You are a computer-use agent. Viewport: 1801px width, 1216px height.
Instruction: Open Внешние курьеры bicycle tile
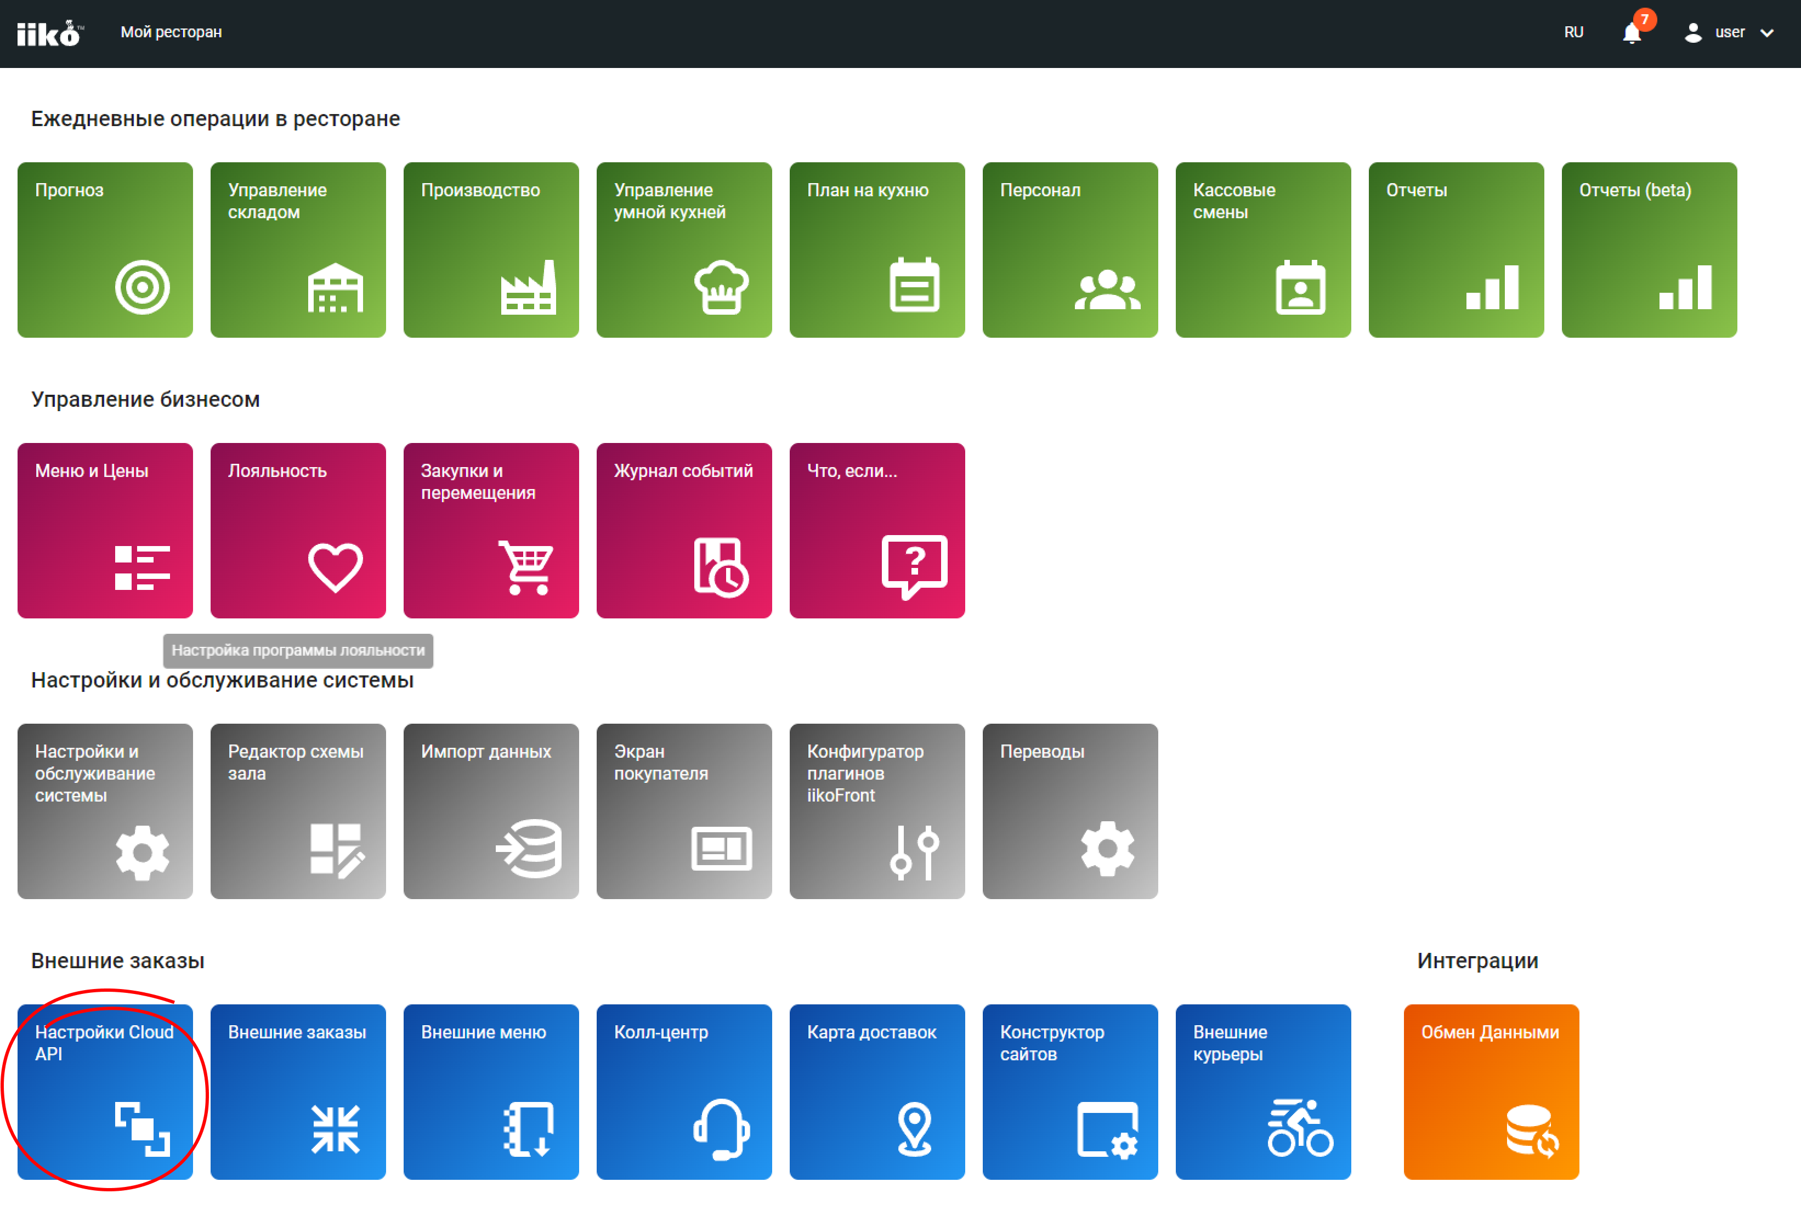pyautogui.click(x=1262, y=1092)
